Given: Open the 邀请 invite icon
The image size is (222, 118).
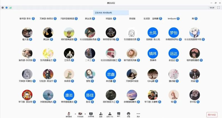Looking at the screenshot, I should click(x=101, y=114).
